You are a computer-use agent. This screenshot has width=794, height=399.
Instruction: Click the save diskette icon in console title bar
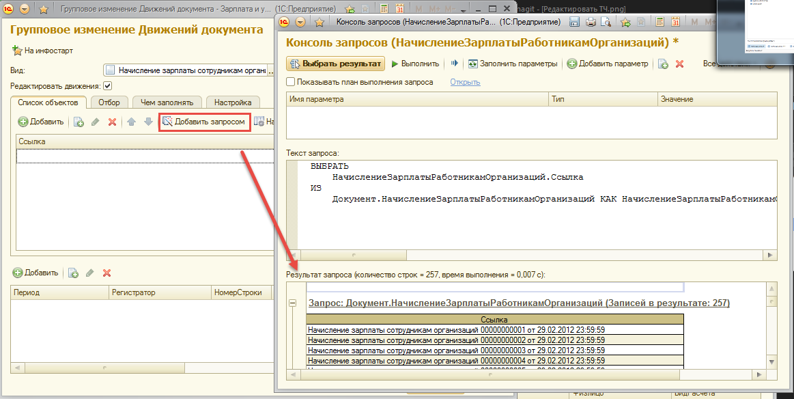tap(574, 22)
